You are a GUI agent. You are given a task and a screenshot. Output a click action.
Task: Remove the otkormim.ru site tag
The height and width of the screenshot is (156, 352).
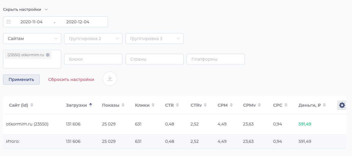[48, 55]
